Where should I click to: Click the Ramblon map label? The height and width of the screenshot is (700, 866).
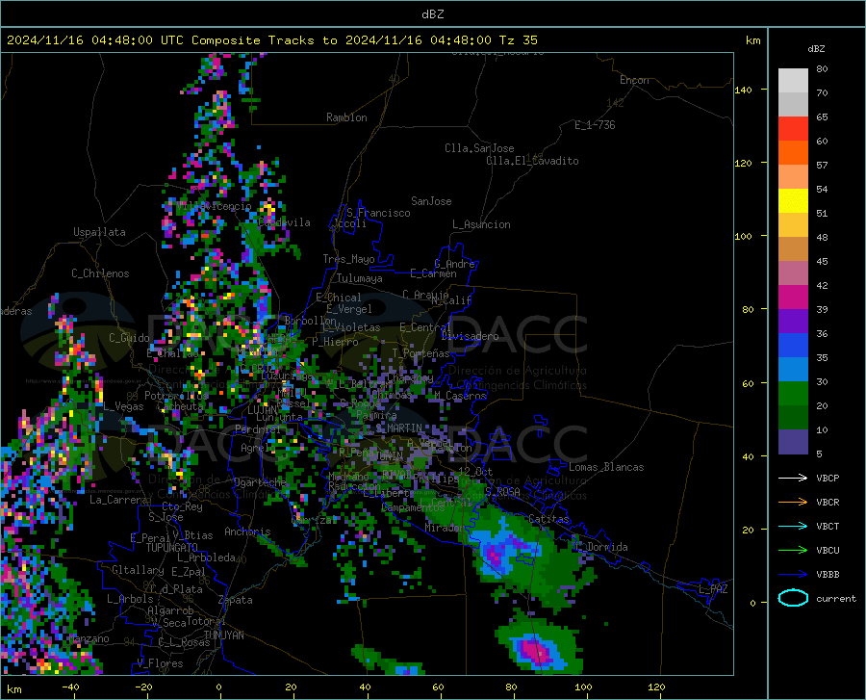click(346, 117)
